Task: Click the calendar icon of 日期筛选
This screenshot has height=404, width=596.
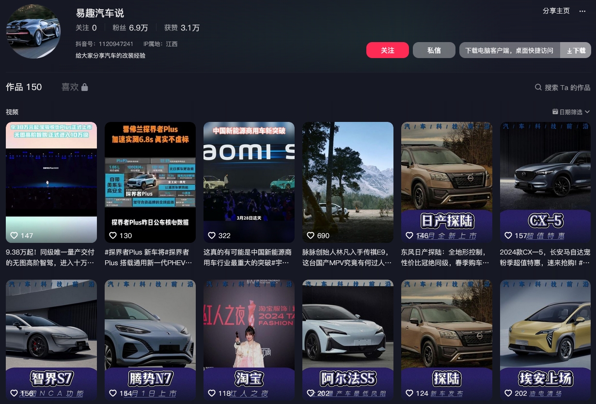Action: pyautogui.click(x=555, y=112)
